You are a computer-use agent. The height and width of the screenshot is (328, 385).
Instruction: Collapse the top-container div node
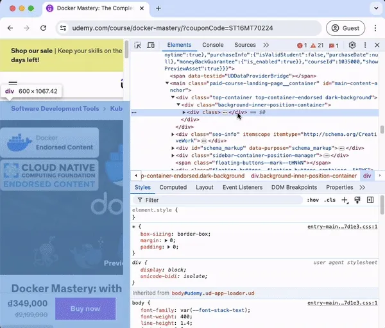(173, 97)
